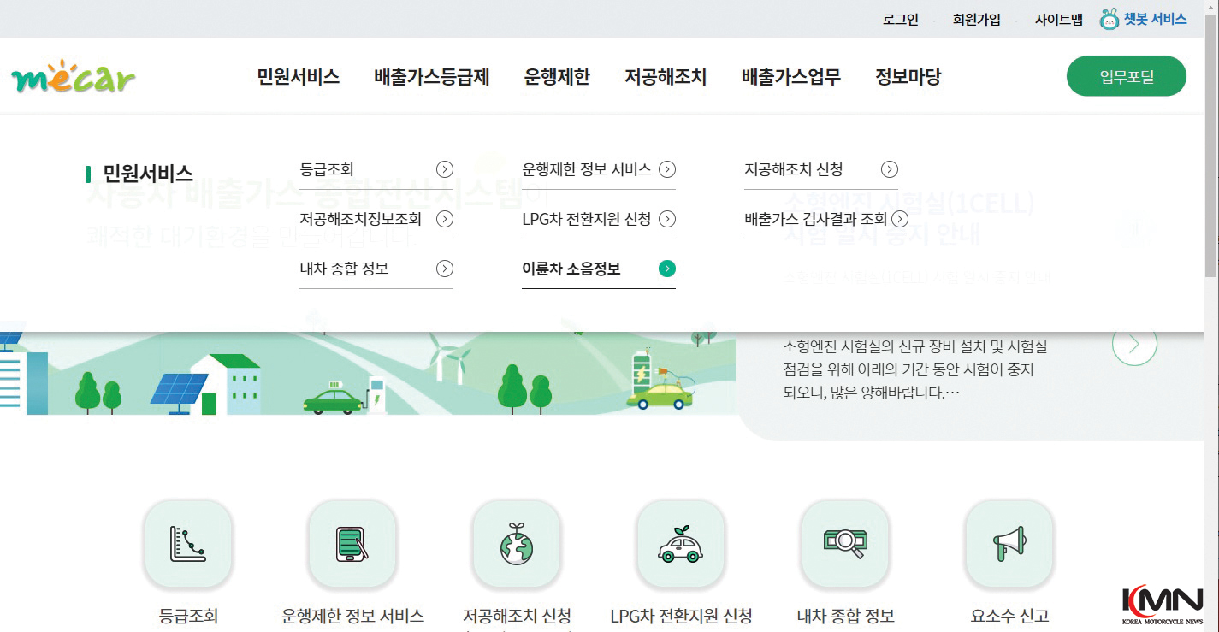Click the green 업무포털 button
The image size is (1219, 632).
pyautogui.click(x=1127, y=77)
